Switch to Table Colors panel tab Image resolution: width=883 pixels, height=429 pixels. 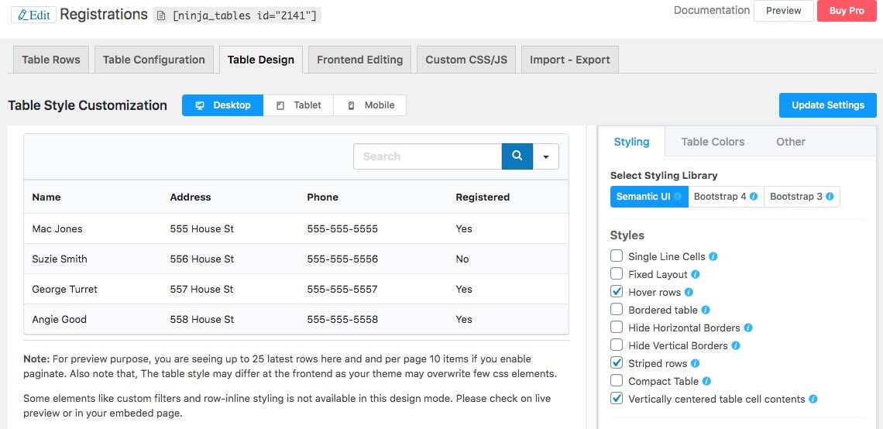coord(713,142)
